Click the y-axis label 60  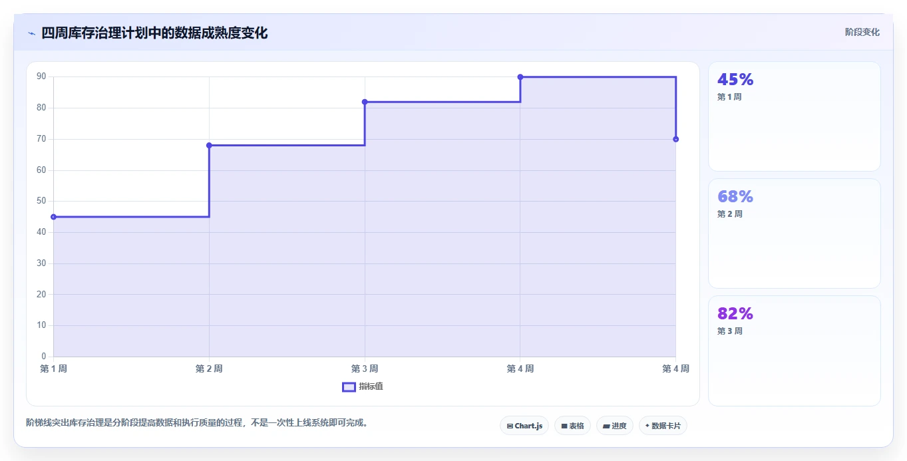coord(41,170)
